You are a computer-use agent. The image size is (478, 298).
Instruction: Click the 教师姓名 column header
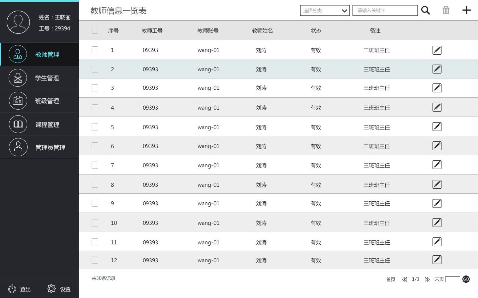pos(262,30)
